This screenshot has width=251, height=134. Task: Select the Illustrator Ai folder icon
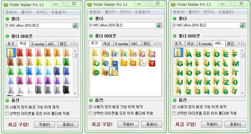coord(133,62)
